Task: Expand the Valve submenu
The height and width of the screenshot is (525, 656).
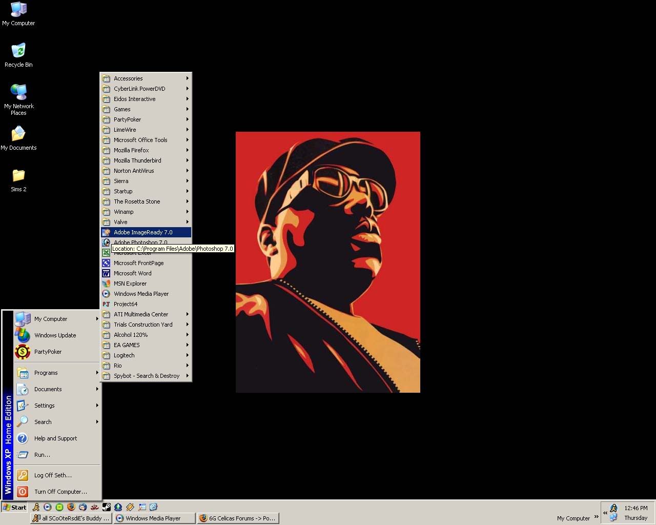Action: (146, 222)
